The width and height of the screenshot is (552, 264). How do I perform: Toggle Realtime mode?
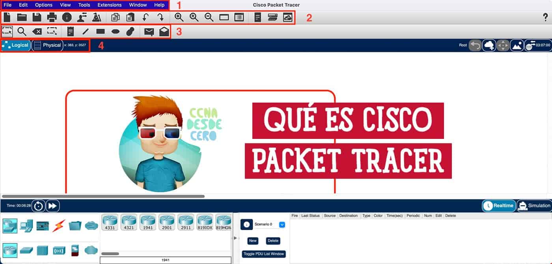[x=499, y=205]
